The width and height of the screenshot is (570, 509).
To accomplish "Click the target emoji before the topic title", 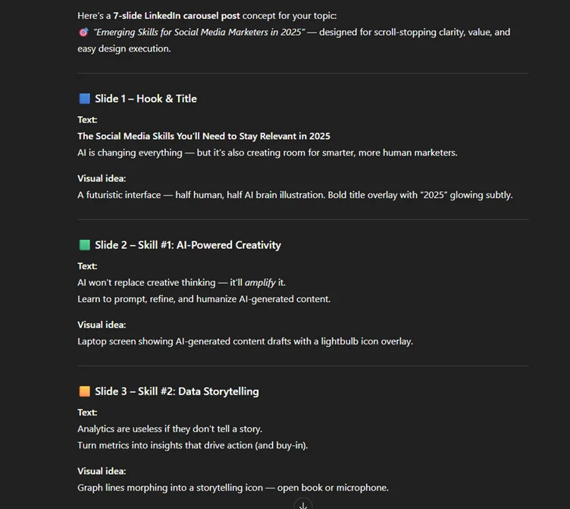I will [83, 33].
